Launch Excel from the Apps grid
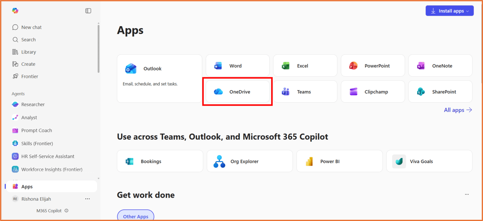 [305, 66]
